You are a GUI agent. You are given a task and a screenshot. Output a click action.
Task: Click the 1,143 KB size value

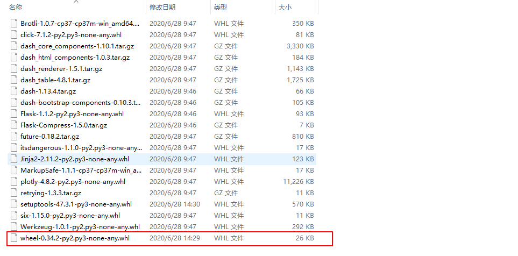click(300, 69)
